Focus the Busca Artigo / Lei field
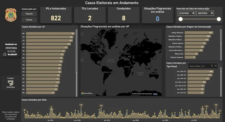The height and width of the screenshot is (122, 225). tap(200, 66)
